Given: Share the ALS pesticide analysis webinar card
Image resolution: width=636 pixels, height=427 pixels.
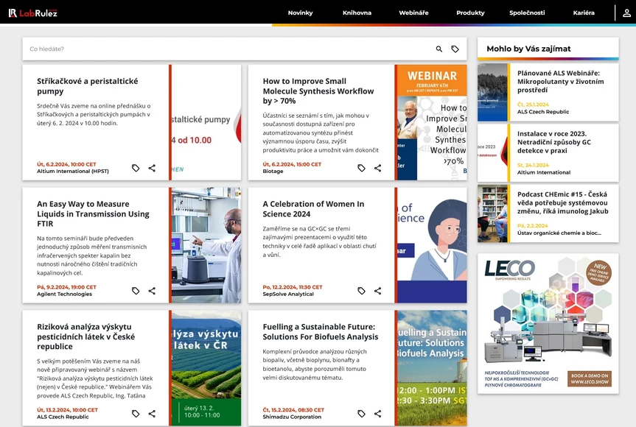Looking at the screenshot, I should click(153, 414).
